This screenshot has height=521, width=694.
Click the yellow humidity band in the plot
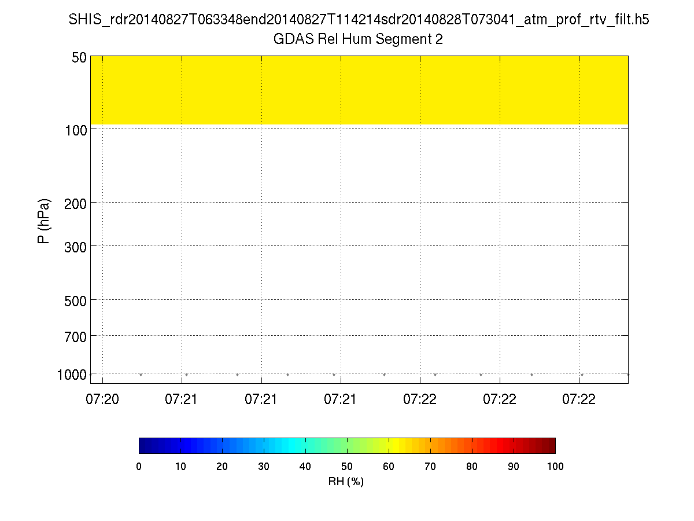click(359, 91)
